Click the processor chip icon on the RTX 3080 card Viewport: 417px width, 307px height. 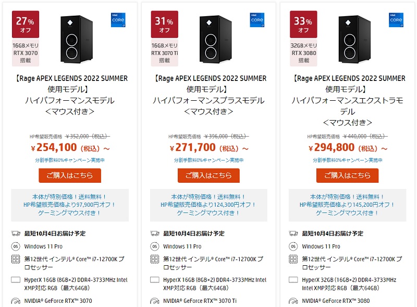pos(293,259)
